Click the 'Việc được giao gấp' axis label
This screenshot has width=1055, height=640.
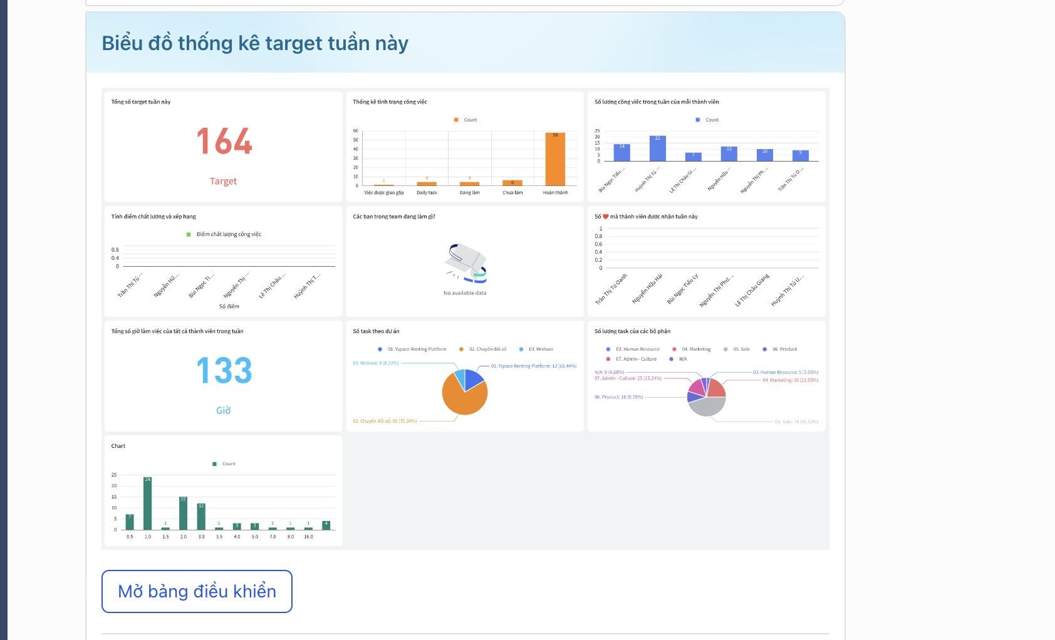[384, 193]
